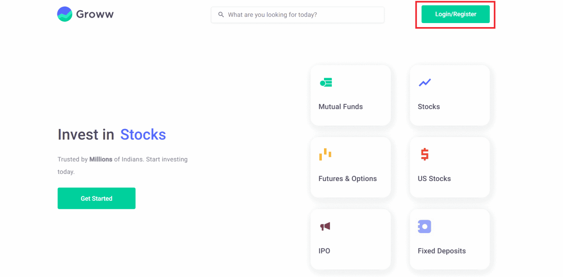This screenshot has height=277, width=563.
Task: Click the US Stocks dollar icon
Action: click(424, 154)
